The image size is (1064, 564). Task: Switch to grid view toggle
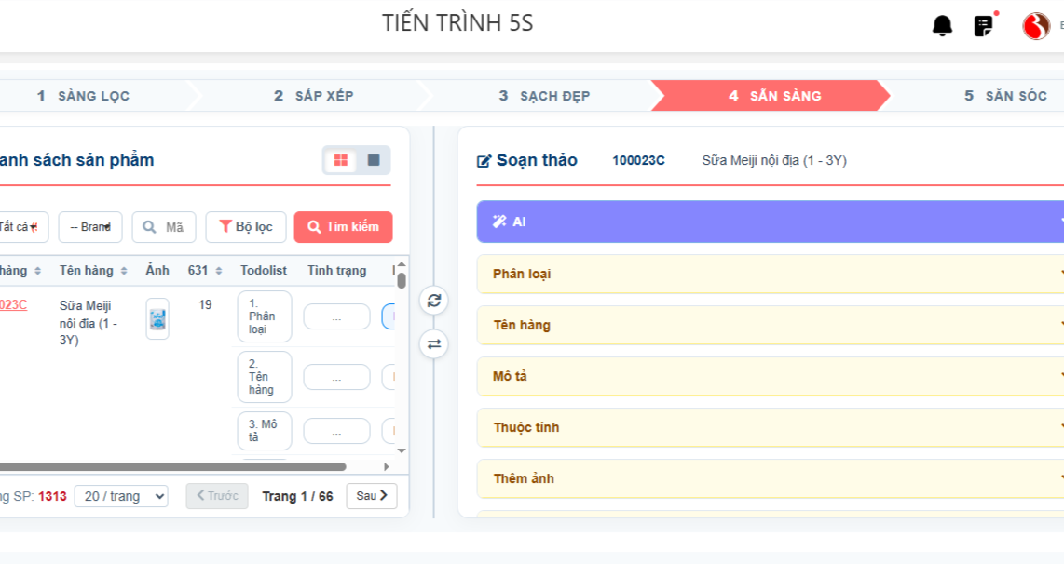coord(341,160)
